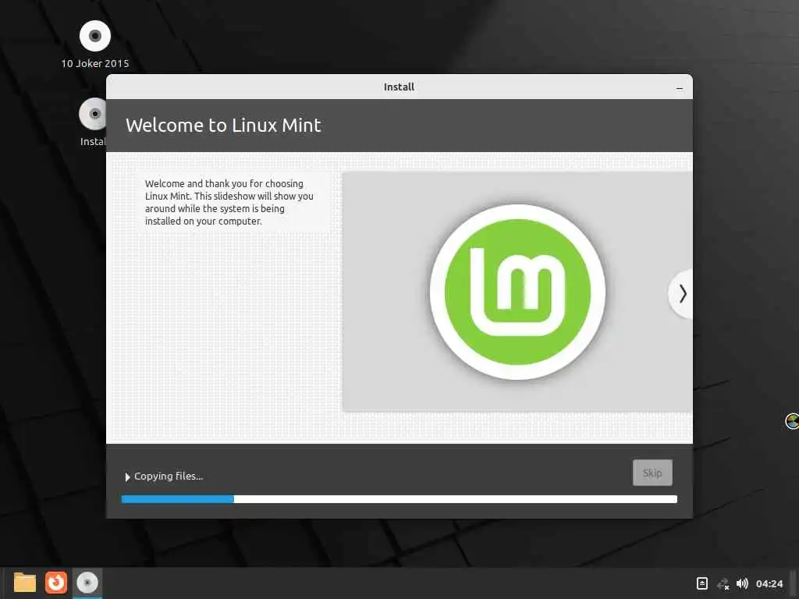This screenshot has width=799, height=599.
Task: Click the Copying files status label
Action: pyautogui.click(x=169, y=477)
